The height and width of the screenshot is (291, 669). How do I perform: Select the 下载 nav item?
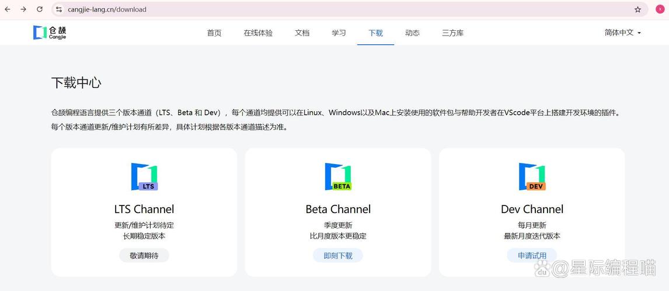pyautogui.click(x=375, y=33)
